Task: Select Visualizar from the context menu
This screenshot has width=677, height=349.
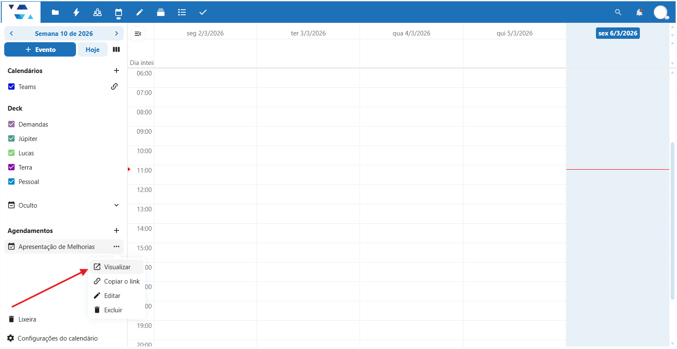Action: pos(117,267)
